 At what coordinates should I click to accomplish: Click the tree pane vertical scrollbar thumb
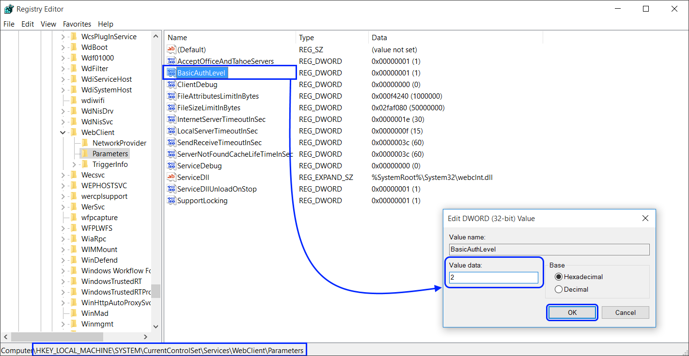(156, 290)
